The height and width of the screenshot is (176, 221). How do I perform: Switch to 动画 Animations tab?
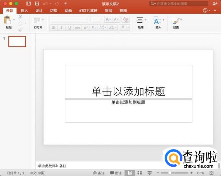68,11
